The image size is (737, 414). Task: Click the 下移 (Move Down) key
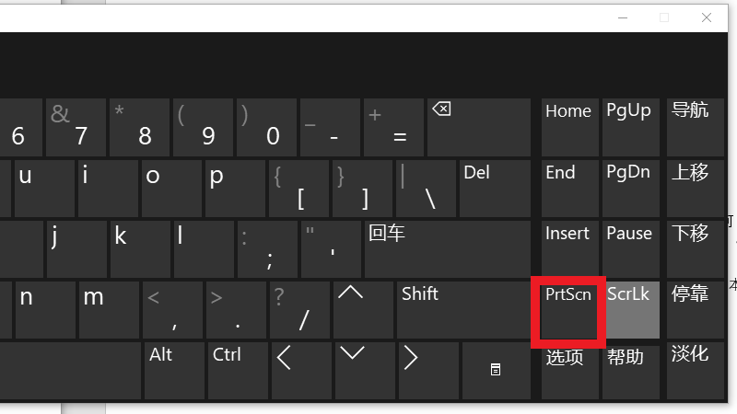pyautogui.click(x=693, y=248)
